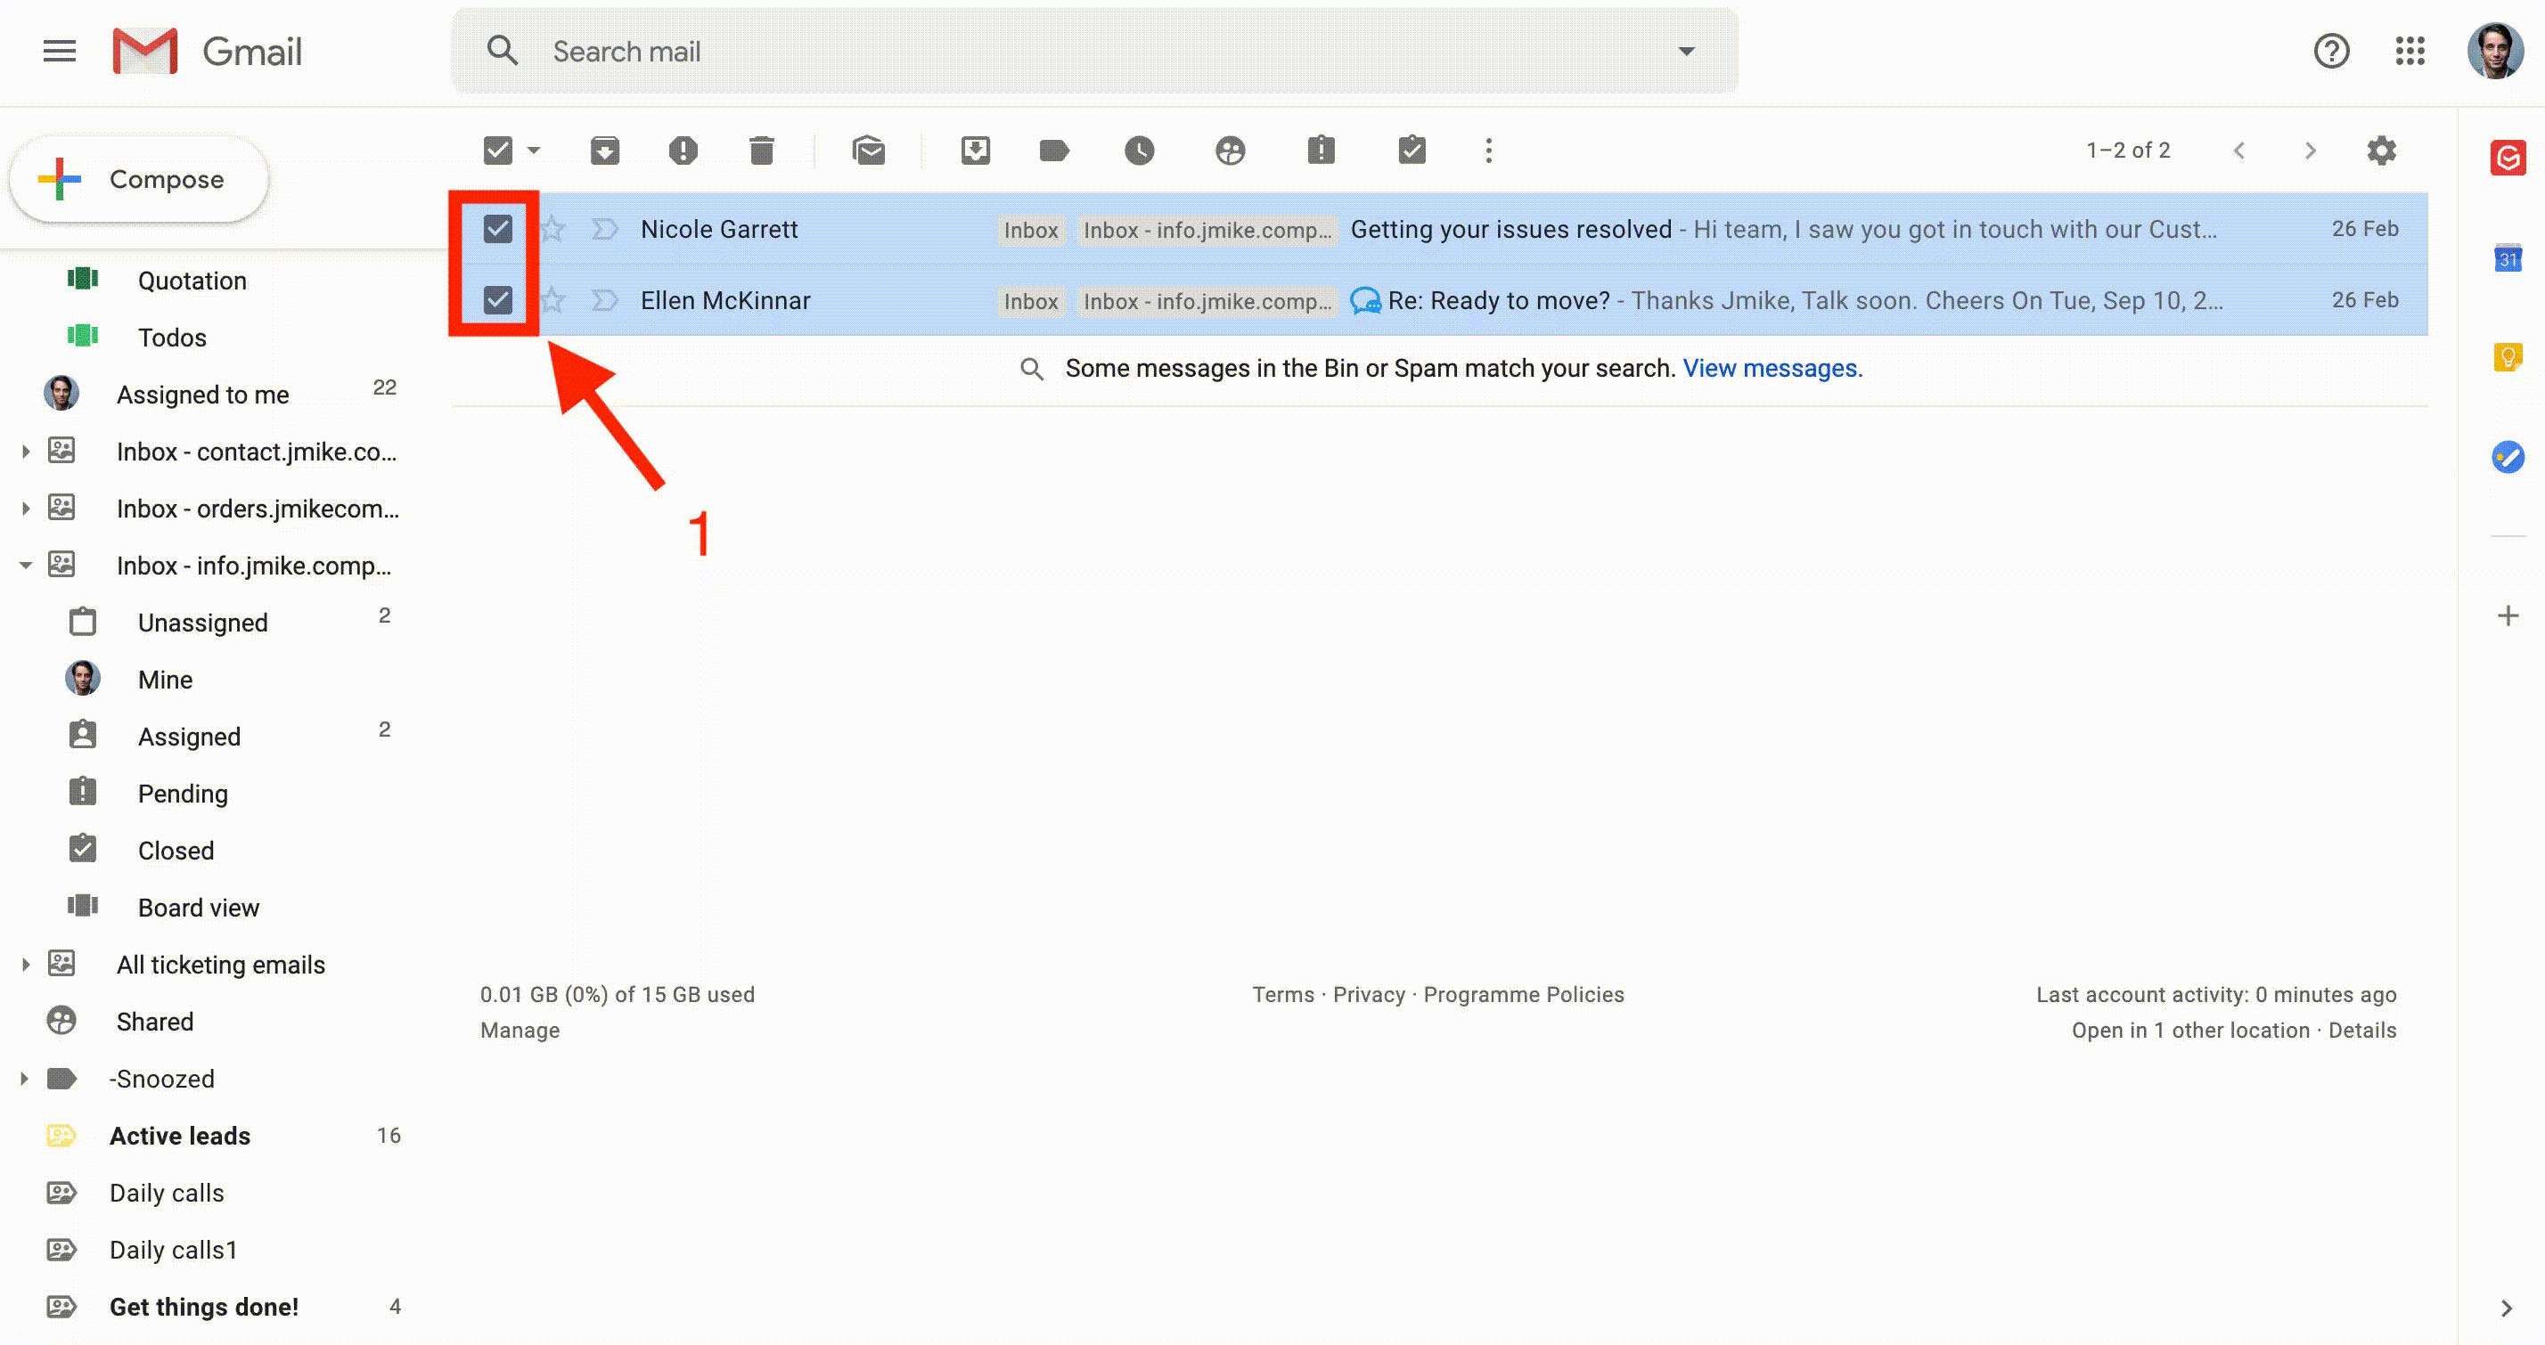Open Google Keep side panel icon

coord(2508,356)
